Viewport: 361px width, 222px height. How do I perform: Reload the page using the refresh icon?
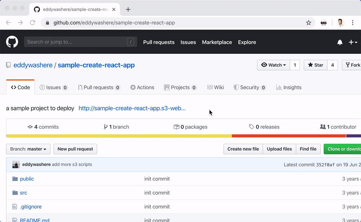point(32,23)
